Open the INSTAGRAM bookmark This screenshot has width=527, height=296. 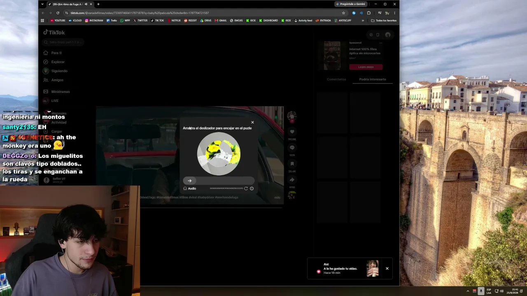tap(94, 20)
